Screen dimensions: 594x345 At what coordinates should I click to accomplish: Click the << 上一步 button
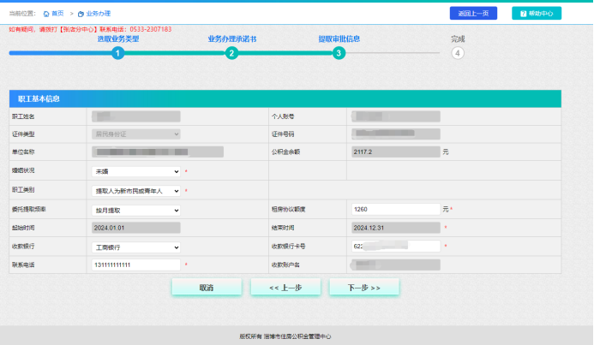coord(285,288)
